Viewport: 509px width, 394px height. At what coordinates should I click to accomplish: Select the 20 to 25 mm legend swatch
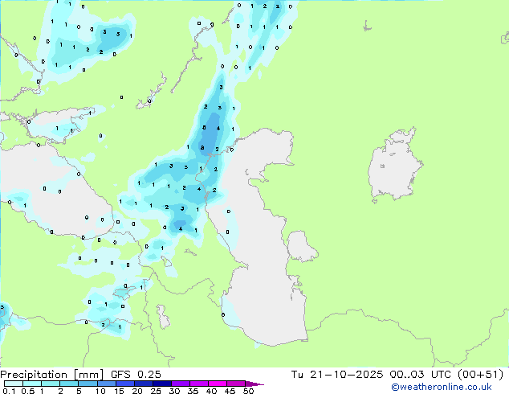pos(143,384)
